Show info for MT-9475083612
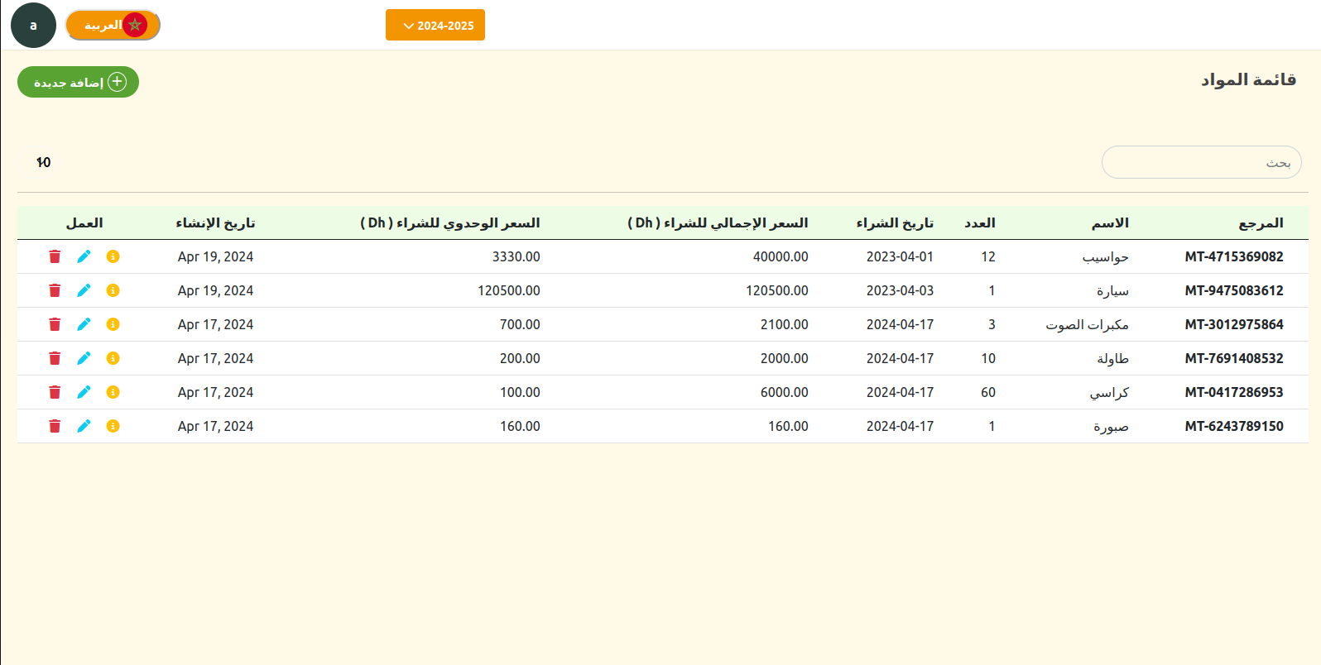Screen dimensions: 1321x665 point(113,290)
